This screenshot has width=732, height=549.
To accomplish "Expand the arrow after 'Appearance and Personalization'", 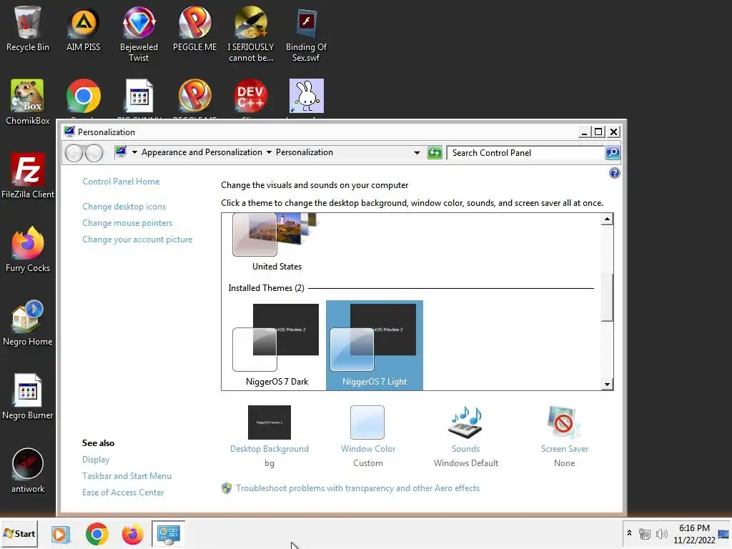I will (269, 152).
